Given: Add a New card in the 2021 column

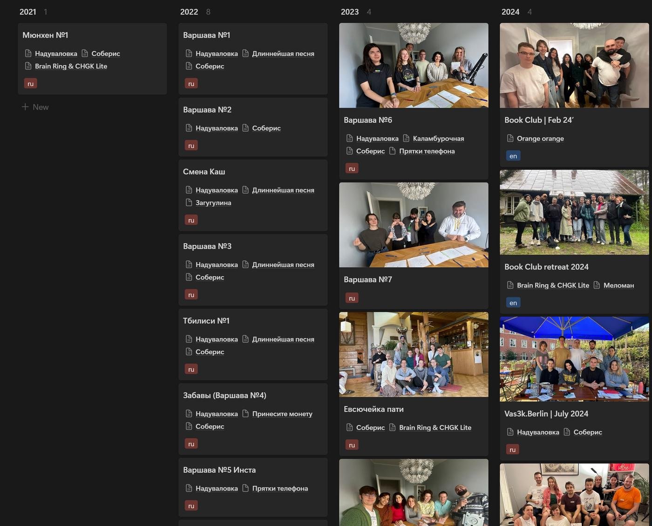Looking at the screenshot, I should [41, 107].
